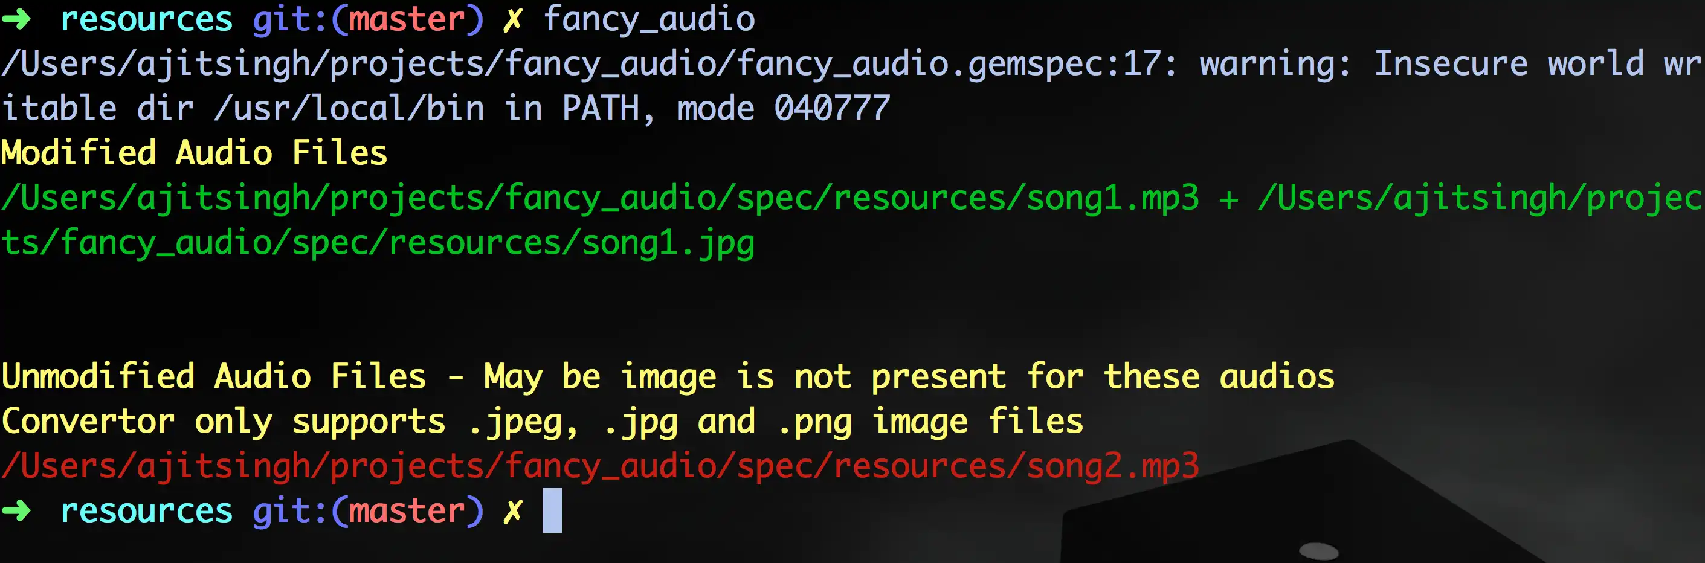Click the typed fancy_audio command
This screenshot has height=563, width=1705.
coord(649,19)
